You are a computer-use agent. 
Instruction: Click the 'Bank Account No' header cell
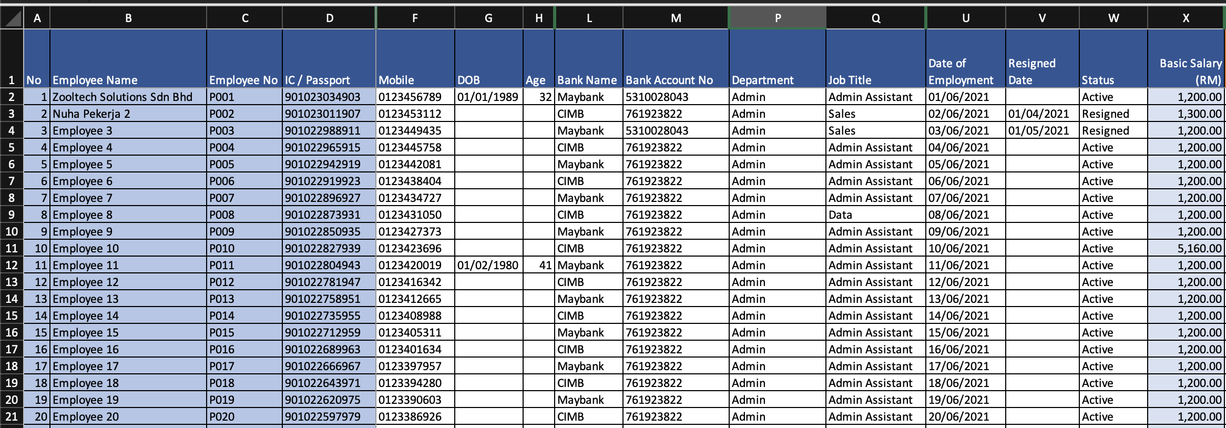click(x=676, y=58)
